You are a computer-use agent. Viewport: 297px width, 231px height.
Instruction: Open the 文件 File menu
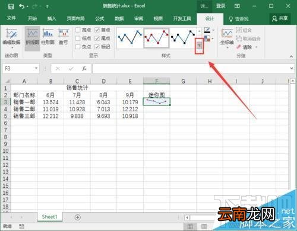tap(11, 18)
